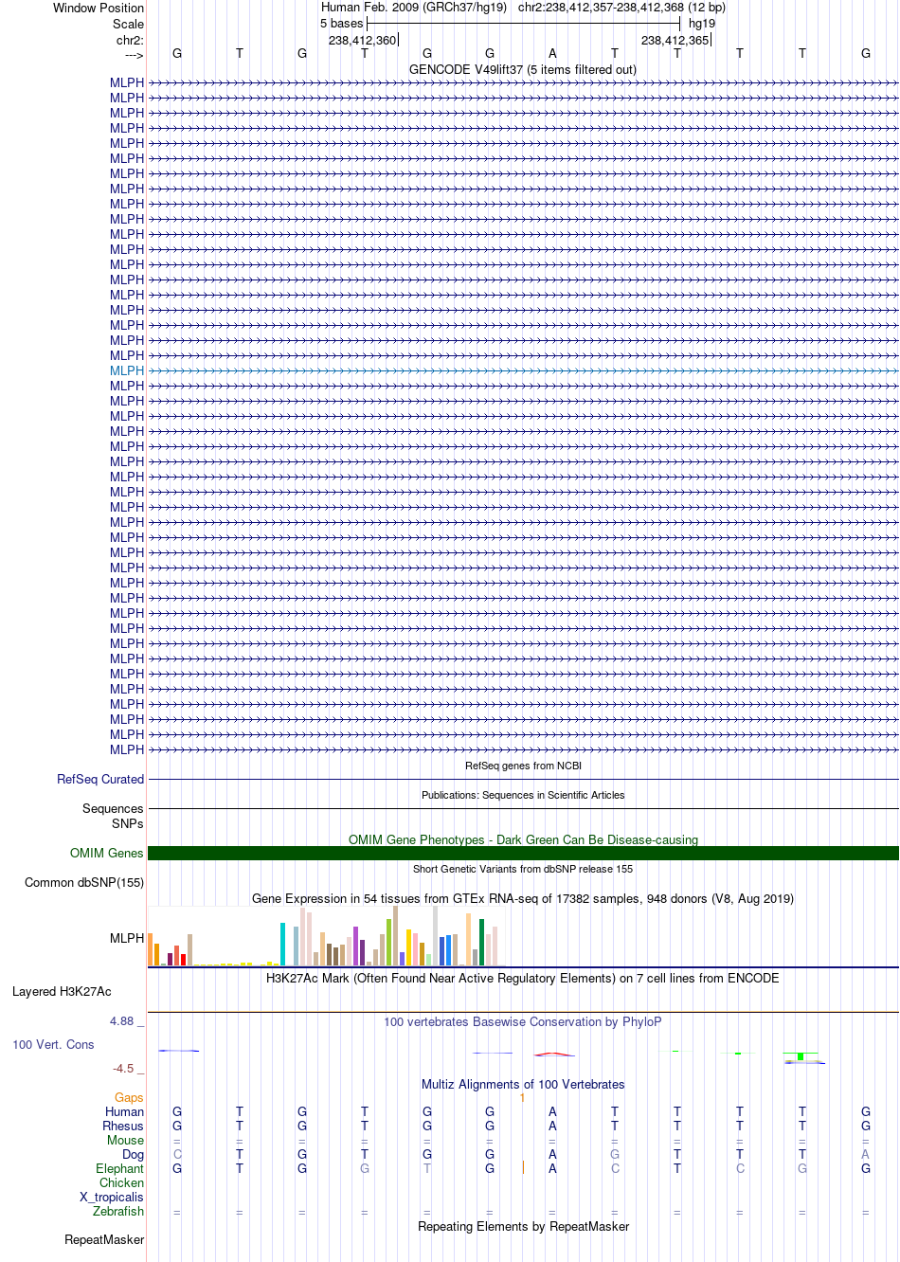The height and width of the screenshot is (1262, 900).
Task: Click the 'X_tropicalis' species row label
Action: click(x=112, y=1197)
